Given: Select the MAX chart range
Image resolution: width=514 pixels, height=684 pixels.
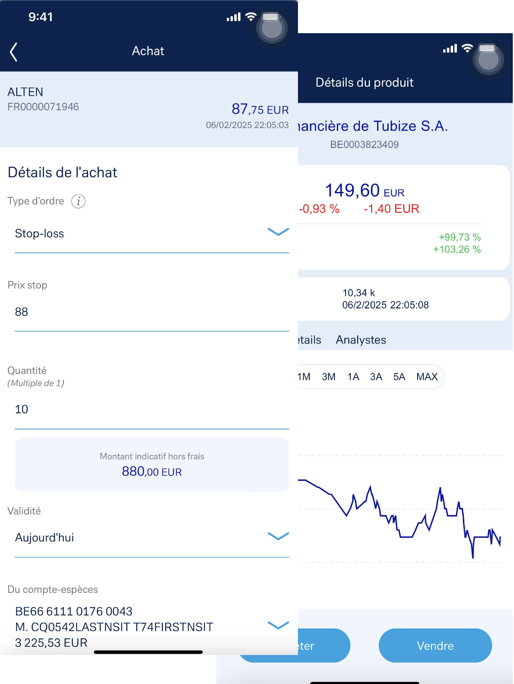Looking at the screenshot, I should pos(427,377).
